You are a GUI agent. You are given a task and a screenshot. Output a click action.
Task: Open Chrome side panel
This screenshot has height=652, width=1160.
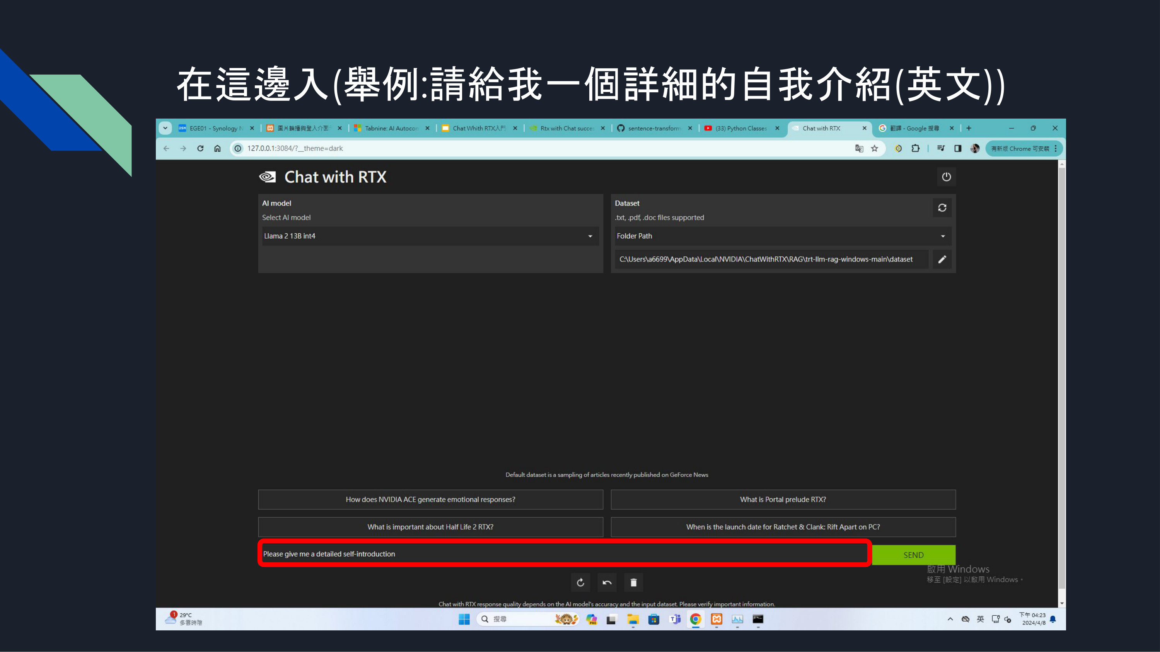coord(958,148)
